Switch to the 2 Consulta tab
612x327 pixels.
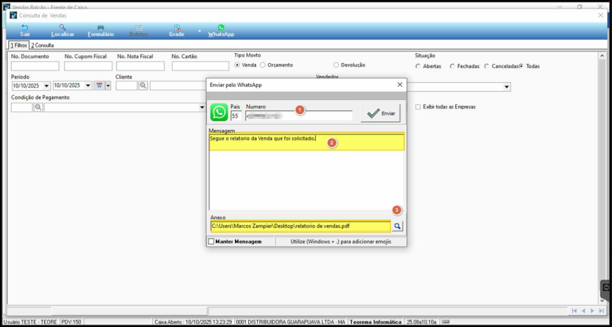tap(42, 45)
